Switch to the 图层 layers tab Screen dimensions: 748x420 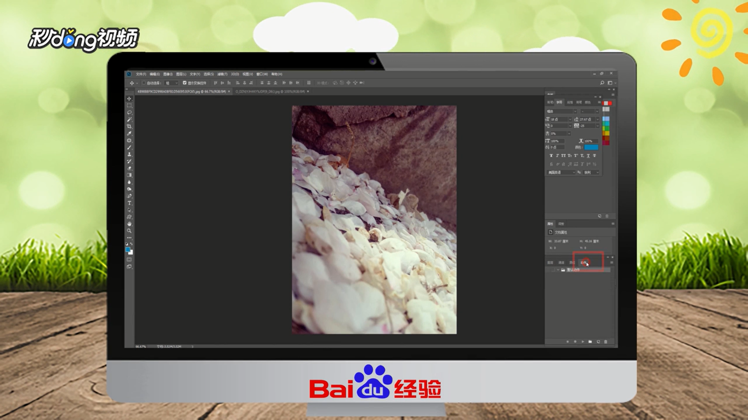550,263
